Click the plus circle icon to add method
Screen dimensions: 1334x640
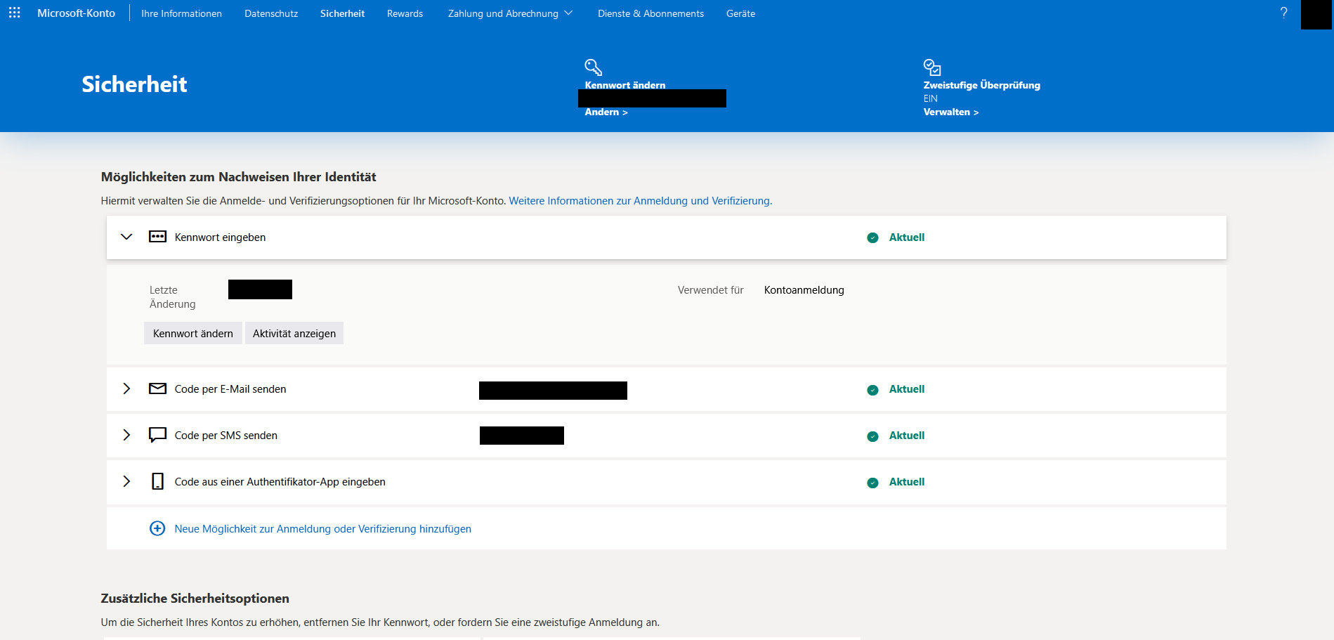157,528
